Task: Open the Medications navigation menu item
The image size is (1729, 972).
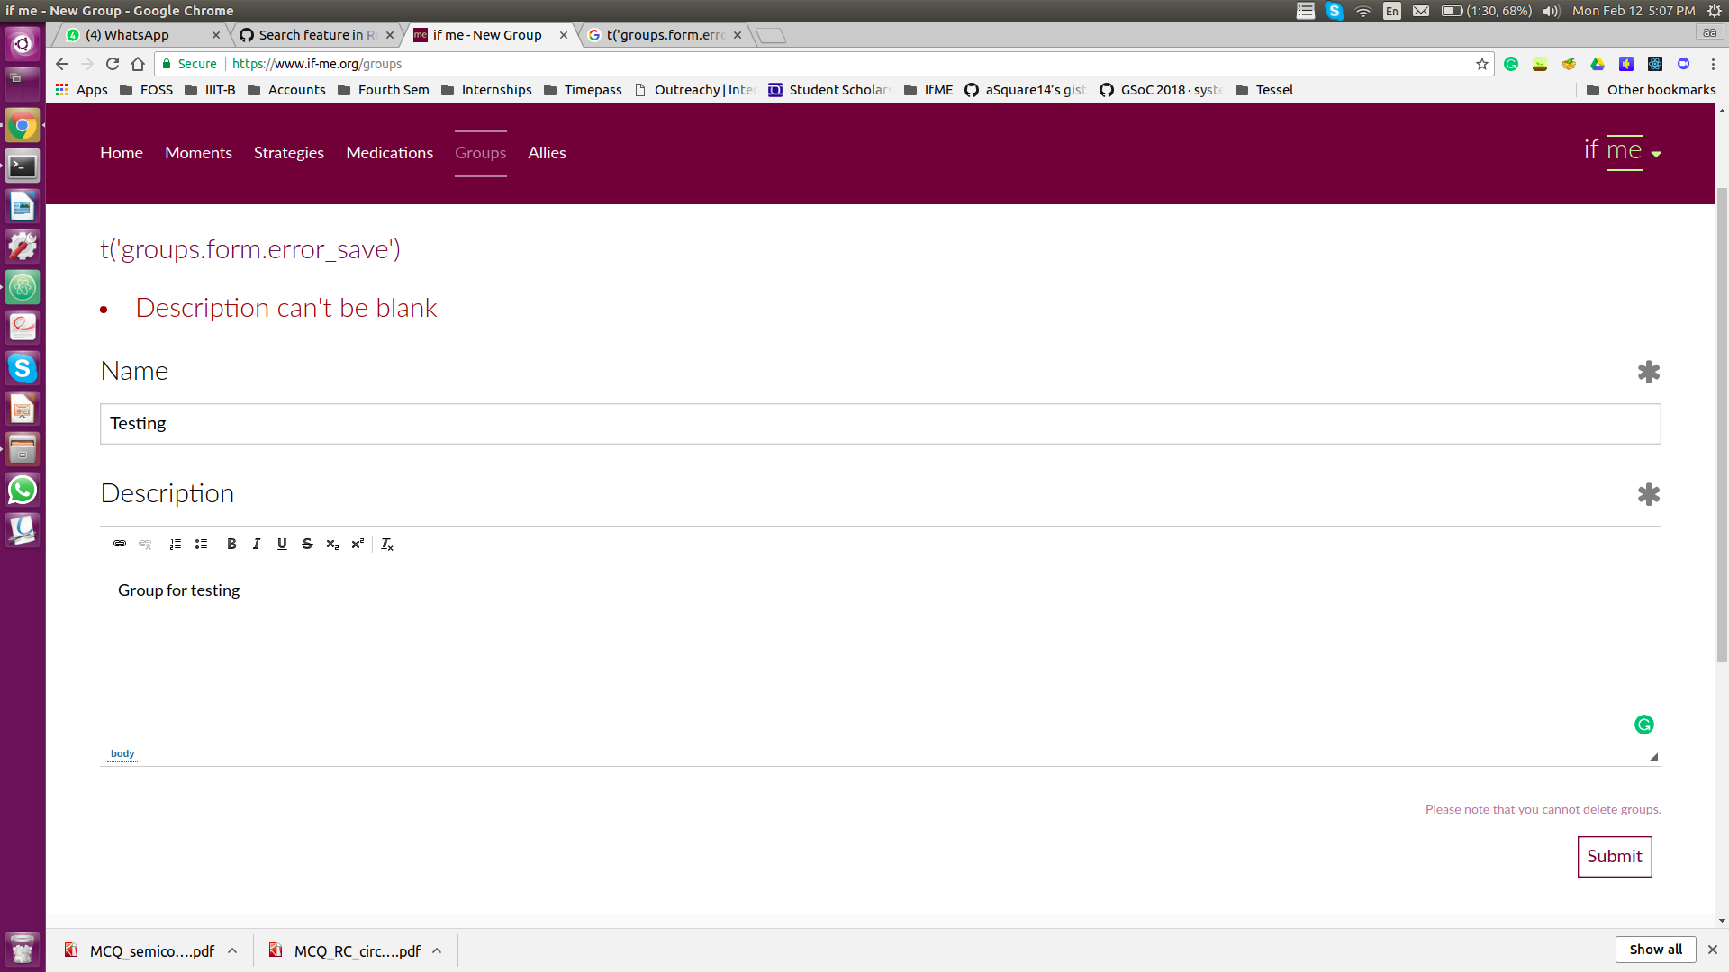Action: (x=389, y=153)
